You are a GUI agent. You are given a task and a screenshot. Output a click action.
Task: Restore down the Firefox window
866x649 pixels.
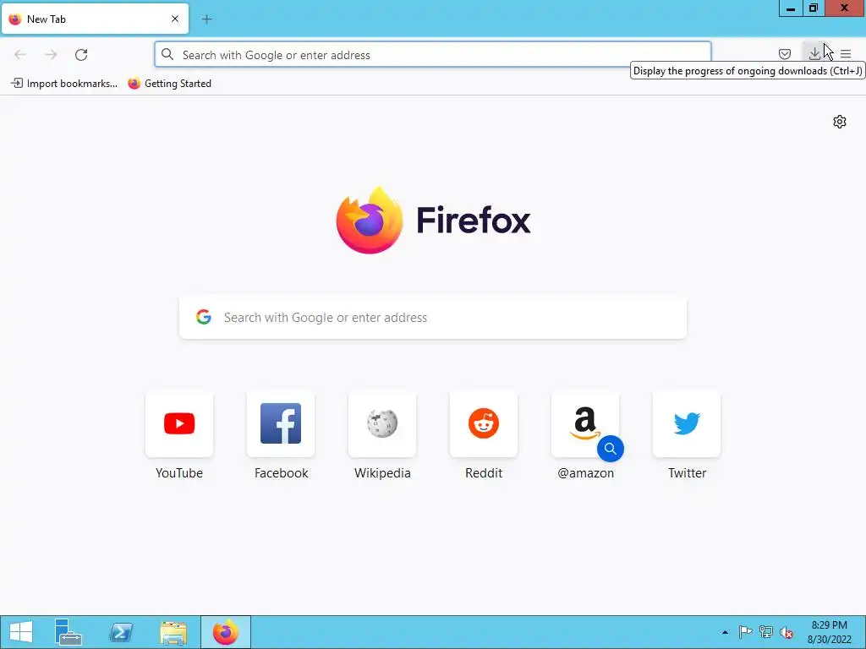point(814,8)
